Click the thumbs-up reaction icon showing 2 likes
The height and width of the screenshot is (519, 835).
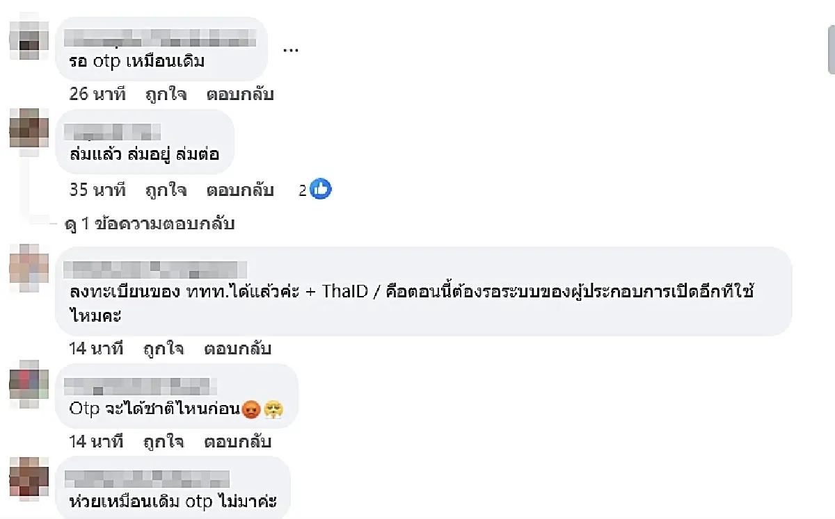[321, 188]
